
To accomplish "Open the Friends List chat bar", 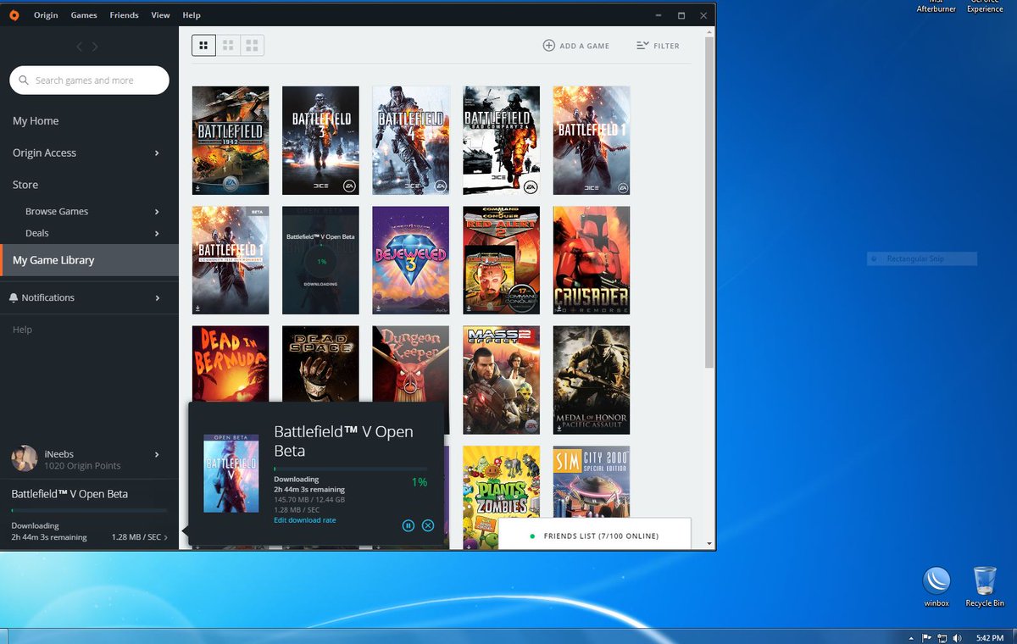I will point(595,536).
